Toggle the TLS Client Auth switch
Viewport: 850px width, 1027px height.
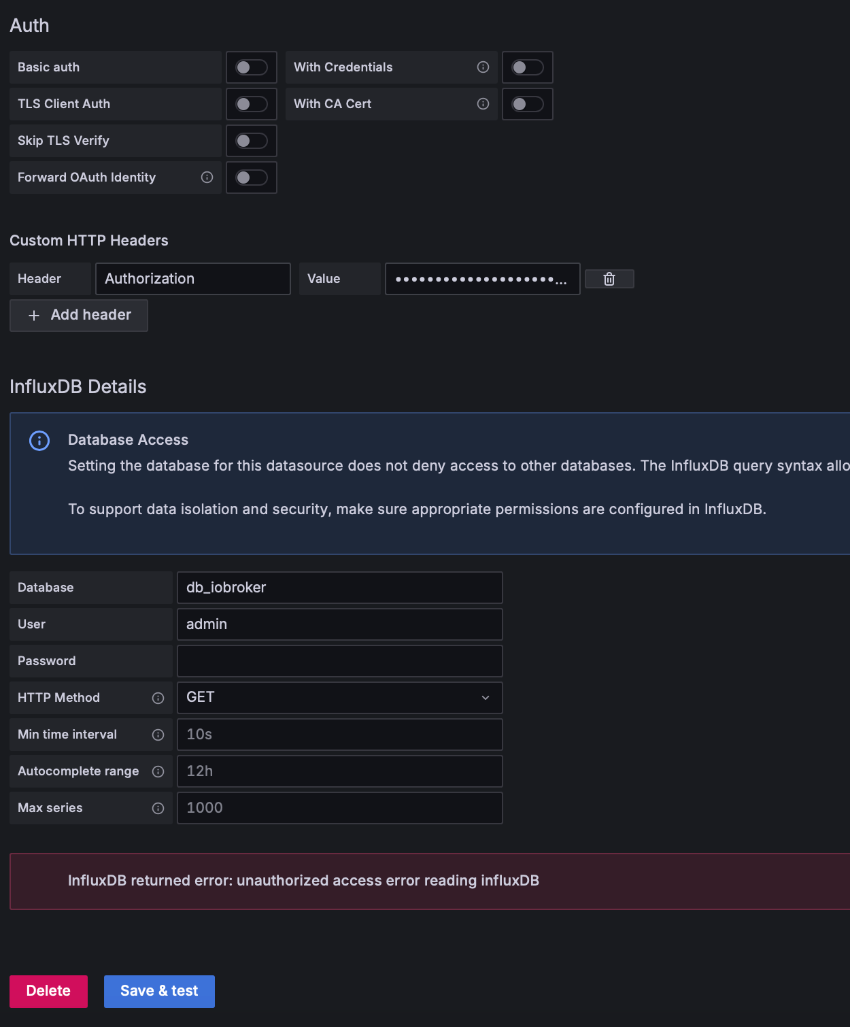click(251, 104)
